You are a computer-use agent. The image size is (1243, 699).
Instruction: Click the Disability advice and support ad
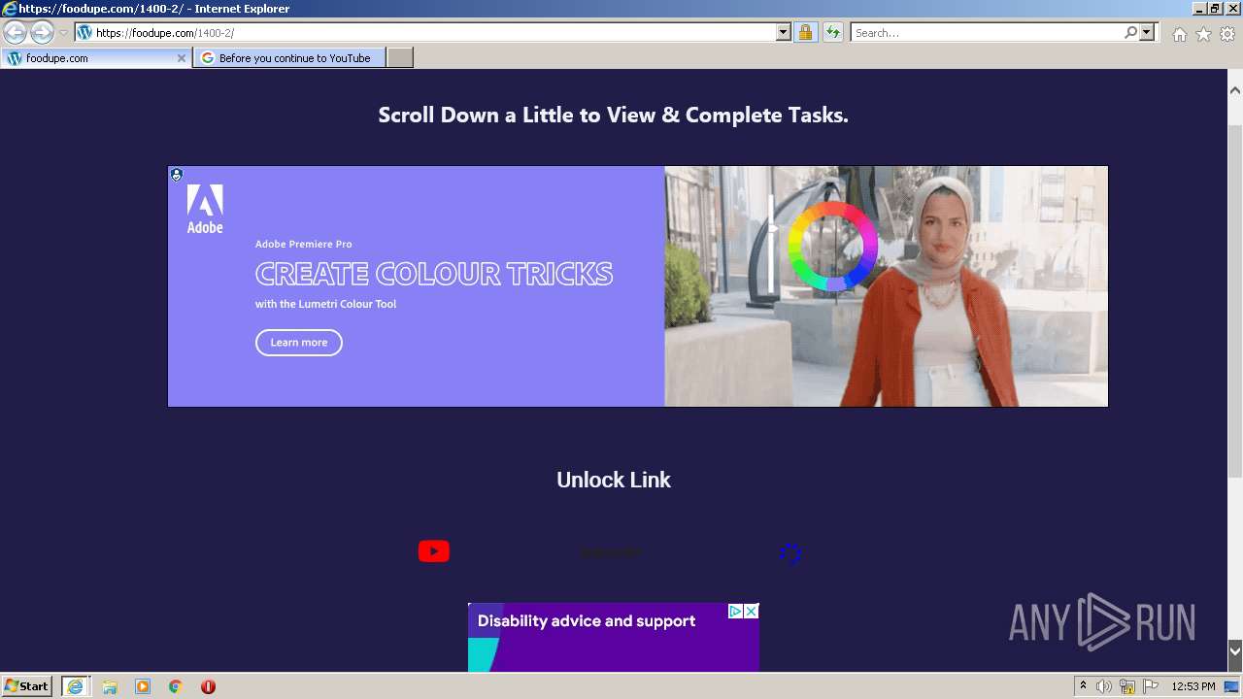(614, 637)
